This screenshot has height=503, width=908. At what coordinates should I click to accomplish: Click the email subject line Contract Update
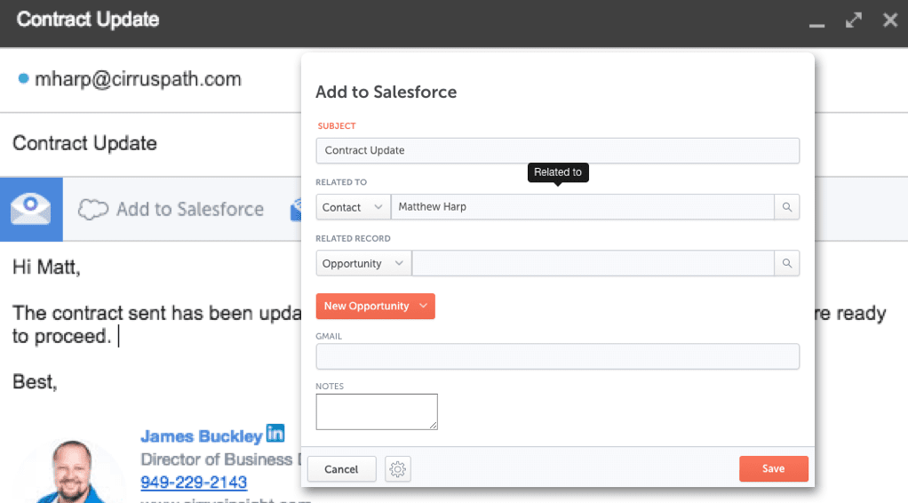[x=84, y=143]
